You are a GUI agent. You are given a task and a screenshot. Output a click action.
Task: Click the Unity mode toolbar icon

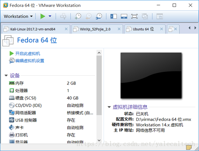pos(145,17)
